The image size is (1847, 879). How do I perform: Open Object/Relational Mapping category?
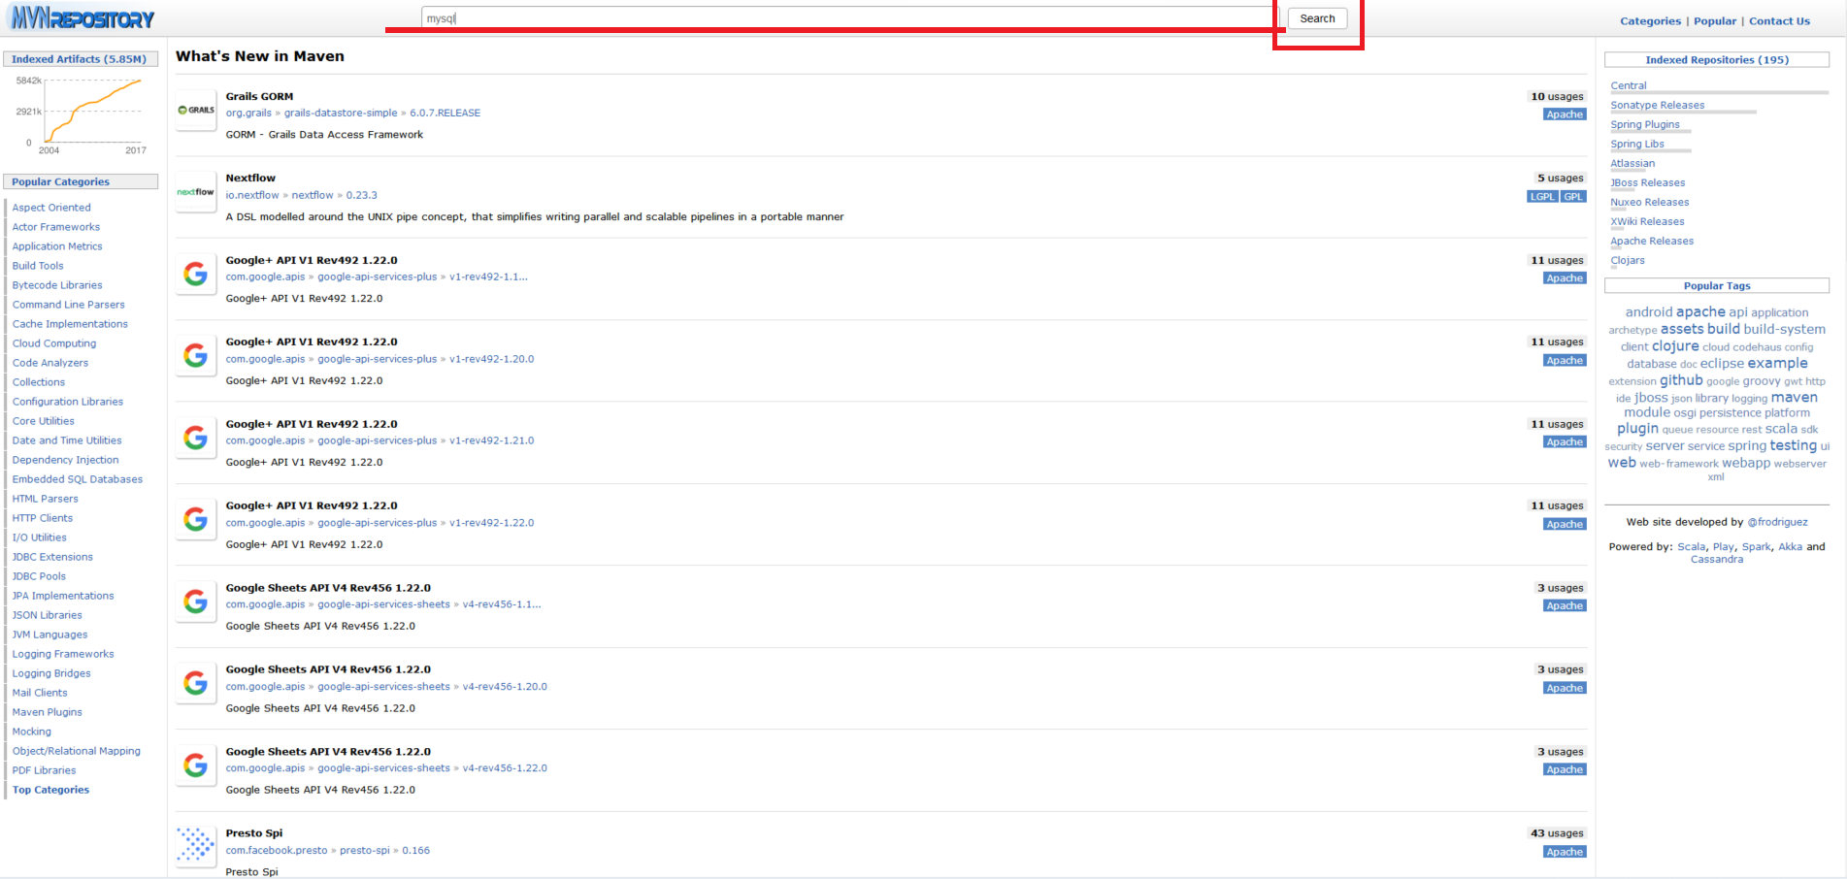[77, 751]
